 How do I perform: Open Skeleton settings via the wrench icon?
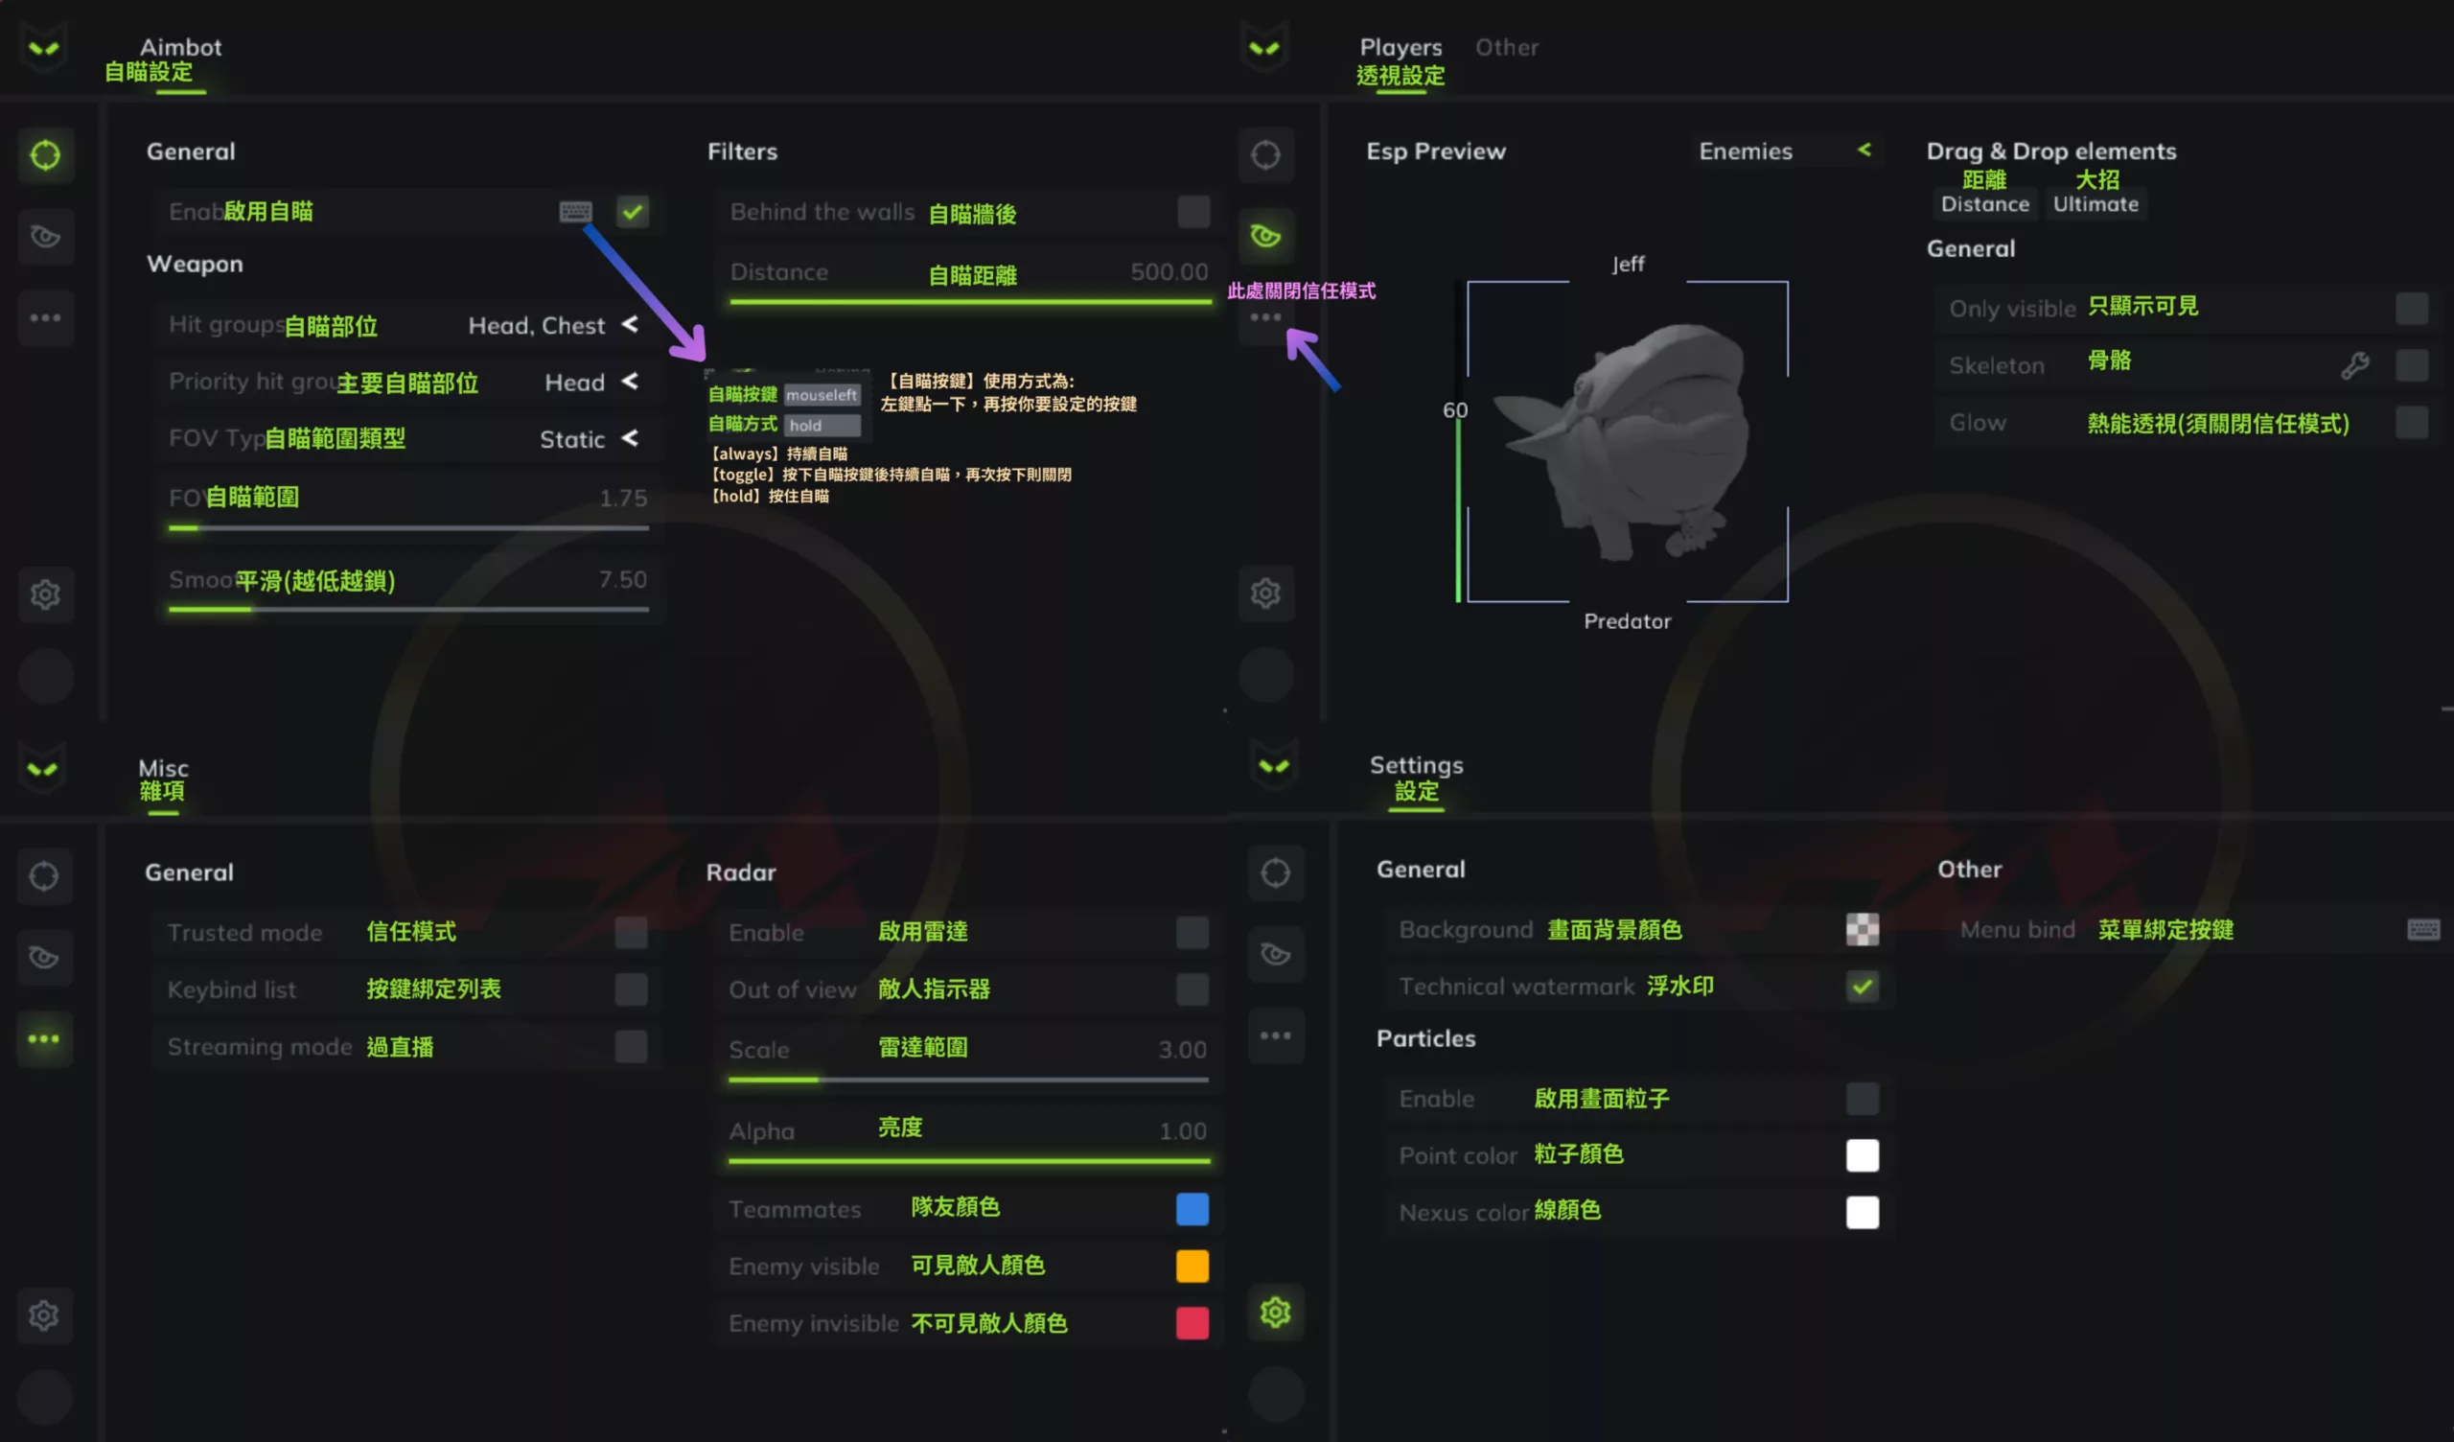point(2353,365)
